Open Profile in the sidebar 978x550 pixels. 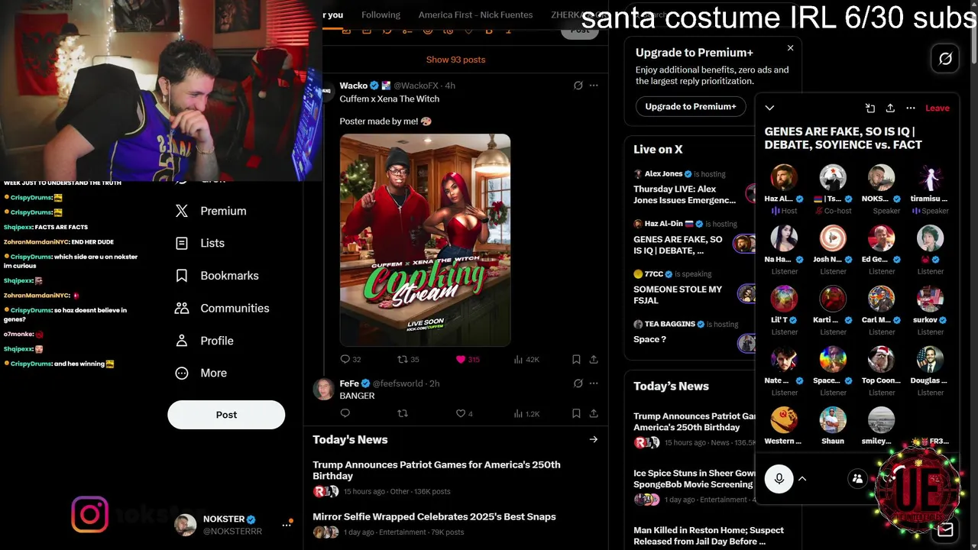pyautogui.click(x=204, y=341)
